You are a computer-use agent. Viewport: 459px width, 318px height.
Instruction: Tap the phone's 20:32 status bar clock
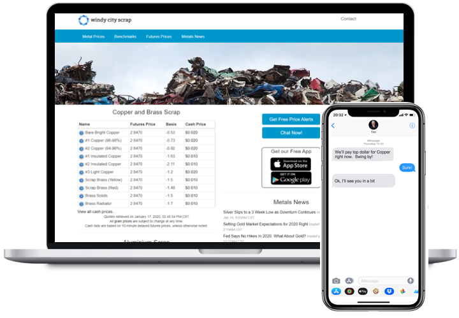pos(338,115)
